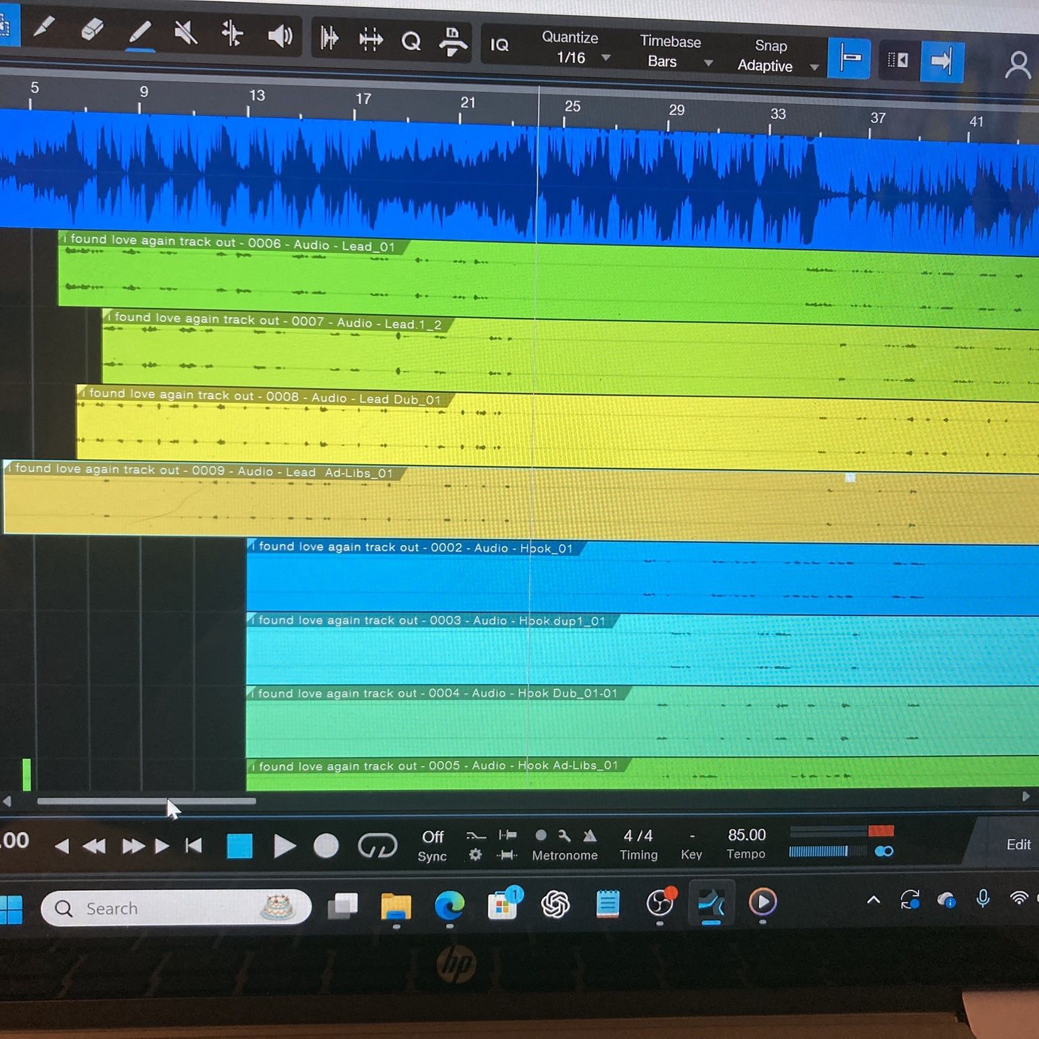The height and width of the screenshot is (1039, 1039).
Task: Select the Split (knife) tool
Action: tap(45, 28)
